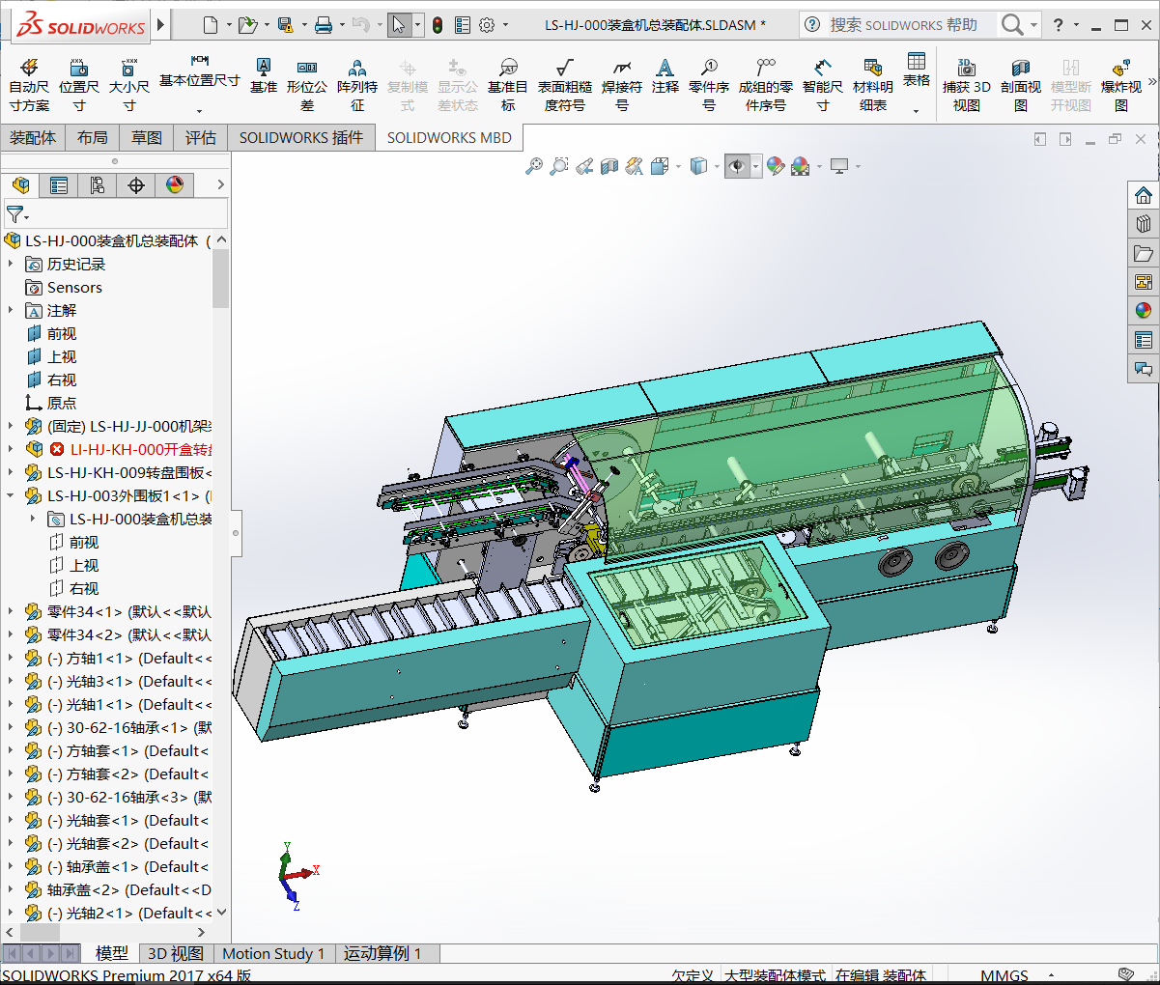Viewport: 1160px width, 985px height.
Task: Open the 基本位置尺寸 dropdown arrow
Action: [200, 111]
